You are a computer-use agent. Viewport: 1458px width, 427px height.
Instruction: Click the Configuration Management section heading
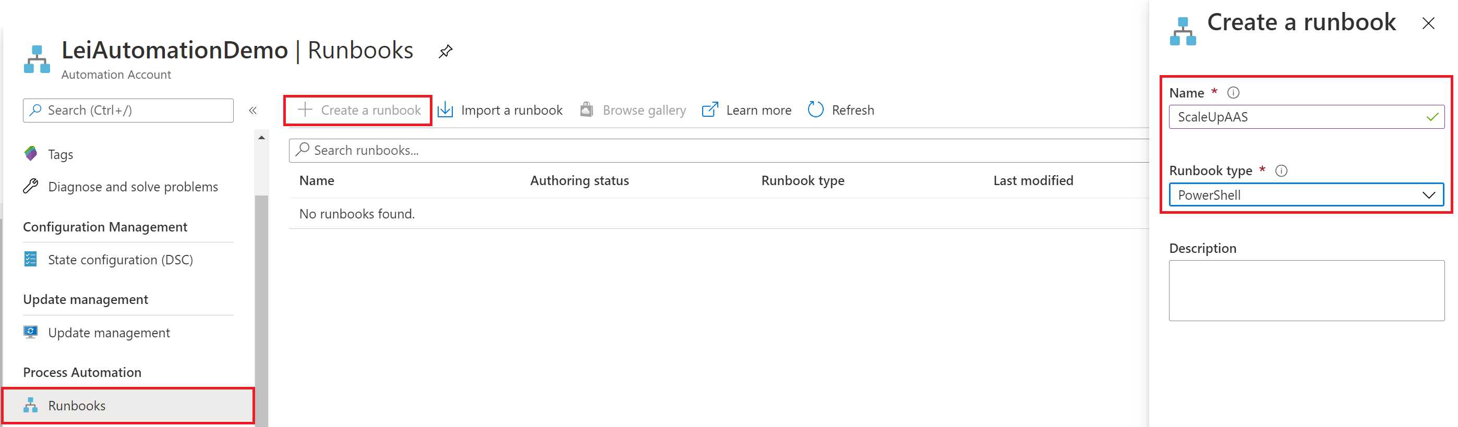click(105, 227)
